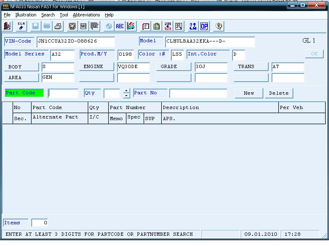Screen dimensions: 329x246
Task: Click the printer icon in toolbar
Action: pos(58,26)
